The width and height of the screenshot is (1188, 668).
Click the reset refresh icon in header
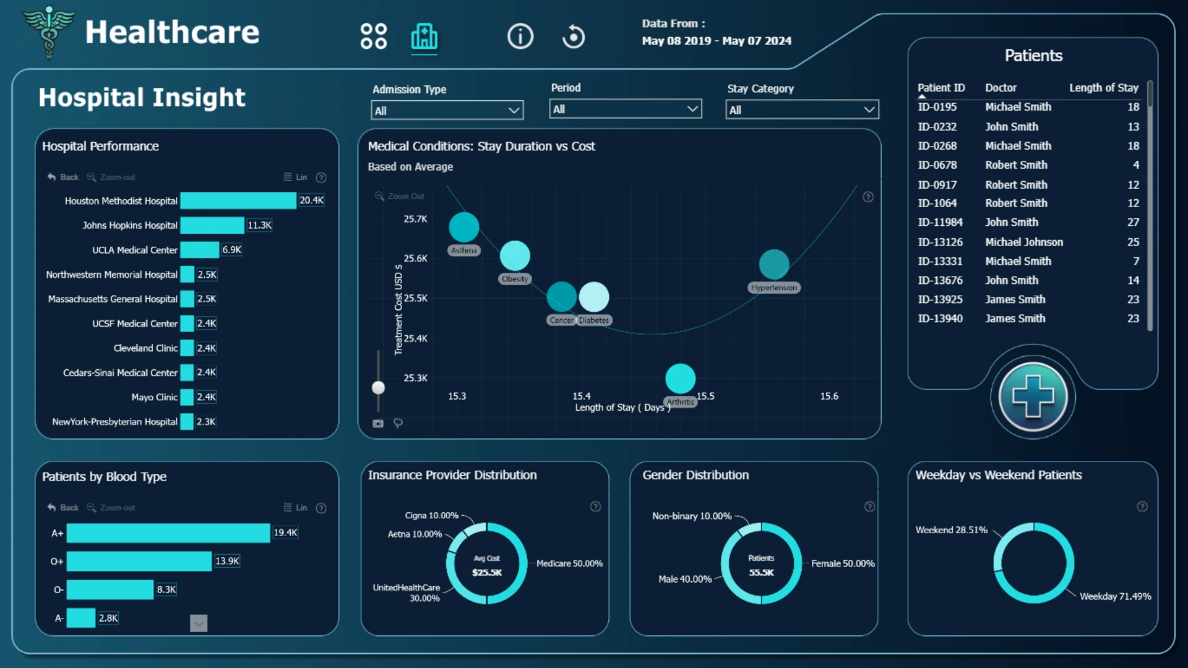[x=574, y=36]
